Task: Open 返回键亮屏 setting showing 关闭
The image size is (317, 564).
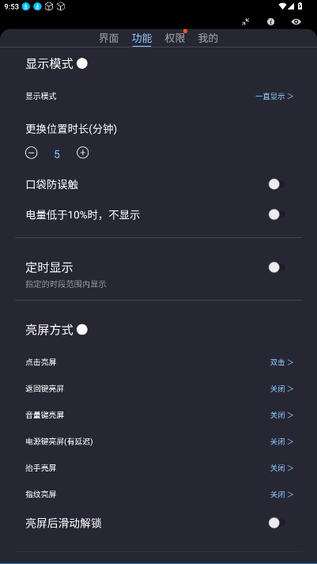Action: tap(158, 389)
